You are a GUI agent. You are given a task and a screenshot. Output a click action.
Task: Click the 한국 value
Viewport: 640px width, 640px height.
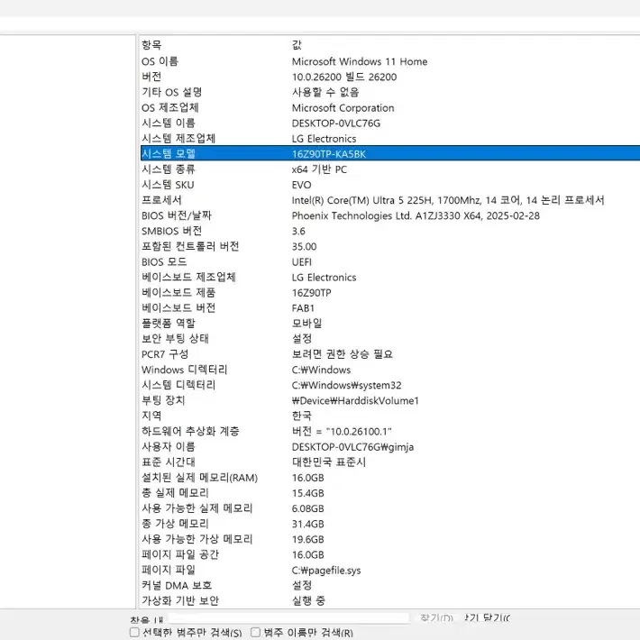[302, 416]
